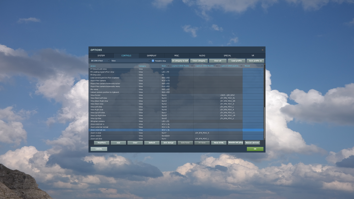This screenshot has height=199, width=354.
Task: Select the 'F9 Ship view' row
Action: 176,75
